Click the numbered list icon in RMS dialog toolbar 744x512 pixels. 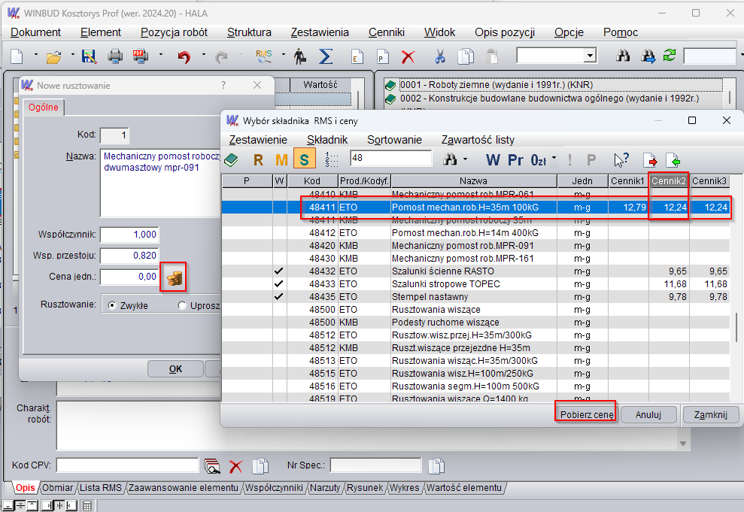point(332,159)
